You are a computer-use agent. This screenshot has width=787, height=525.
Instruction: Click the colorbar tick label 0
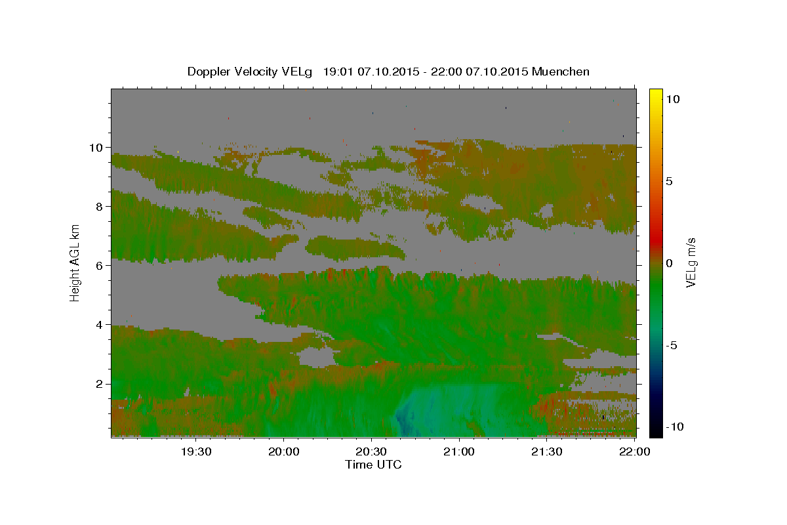click(x=670, y=263)
